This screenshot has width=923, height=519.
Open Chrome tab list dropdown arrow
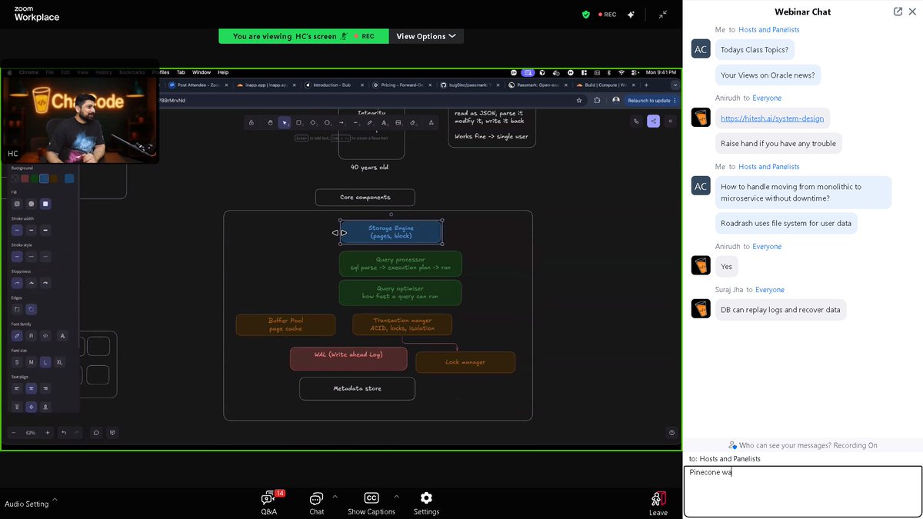pyautogui.click(x=675, y=85)
